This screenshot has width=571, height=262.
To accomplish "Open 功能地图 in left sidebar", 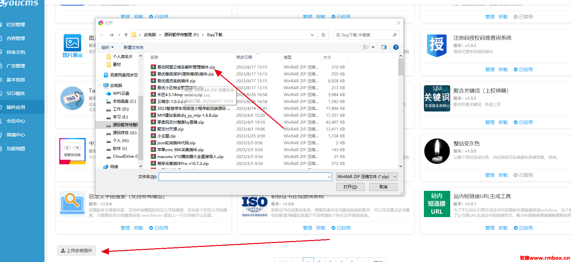I will tap(15, 149).
